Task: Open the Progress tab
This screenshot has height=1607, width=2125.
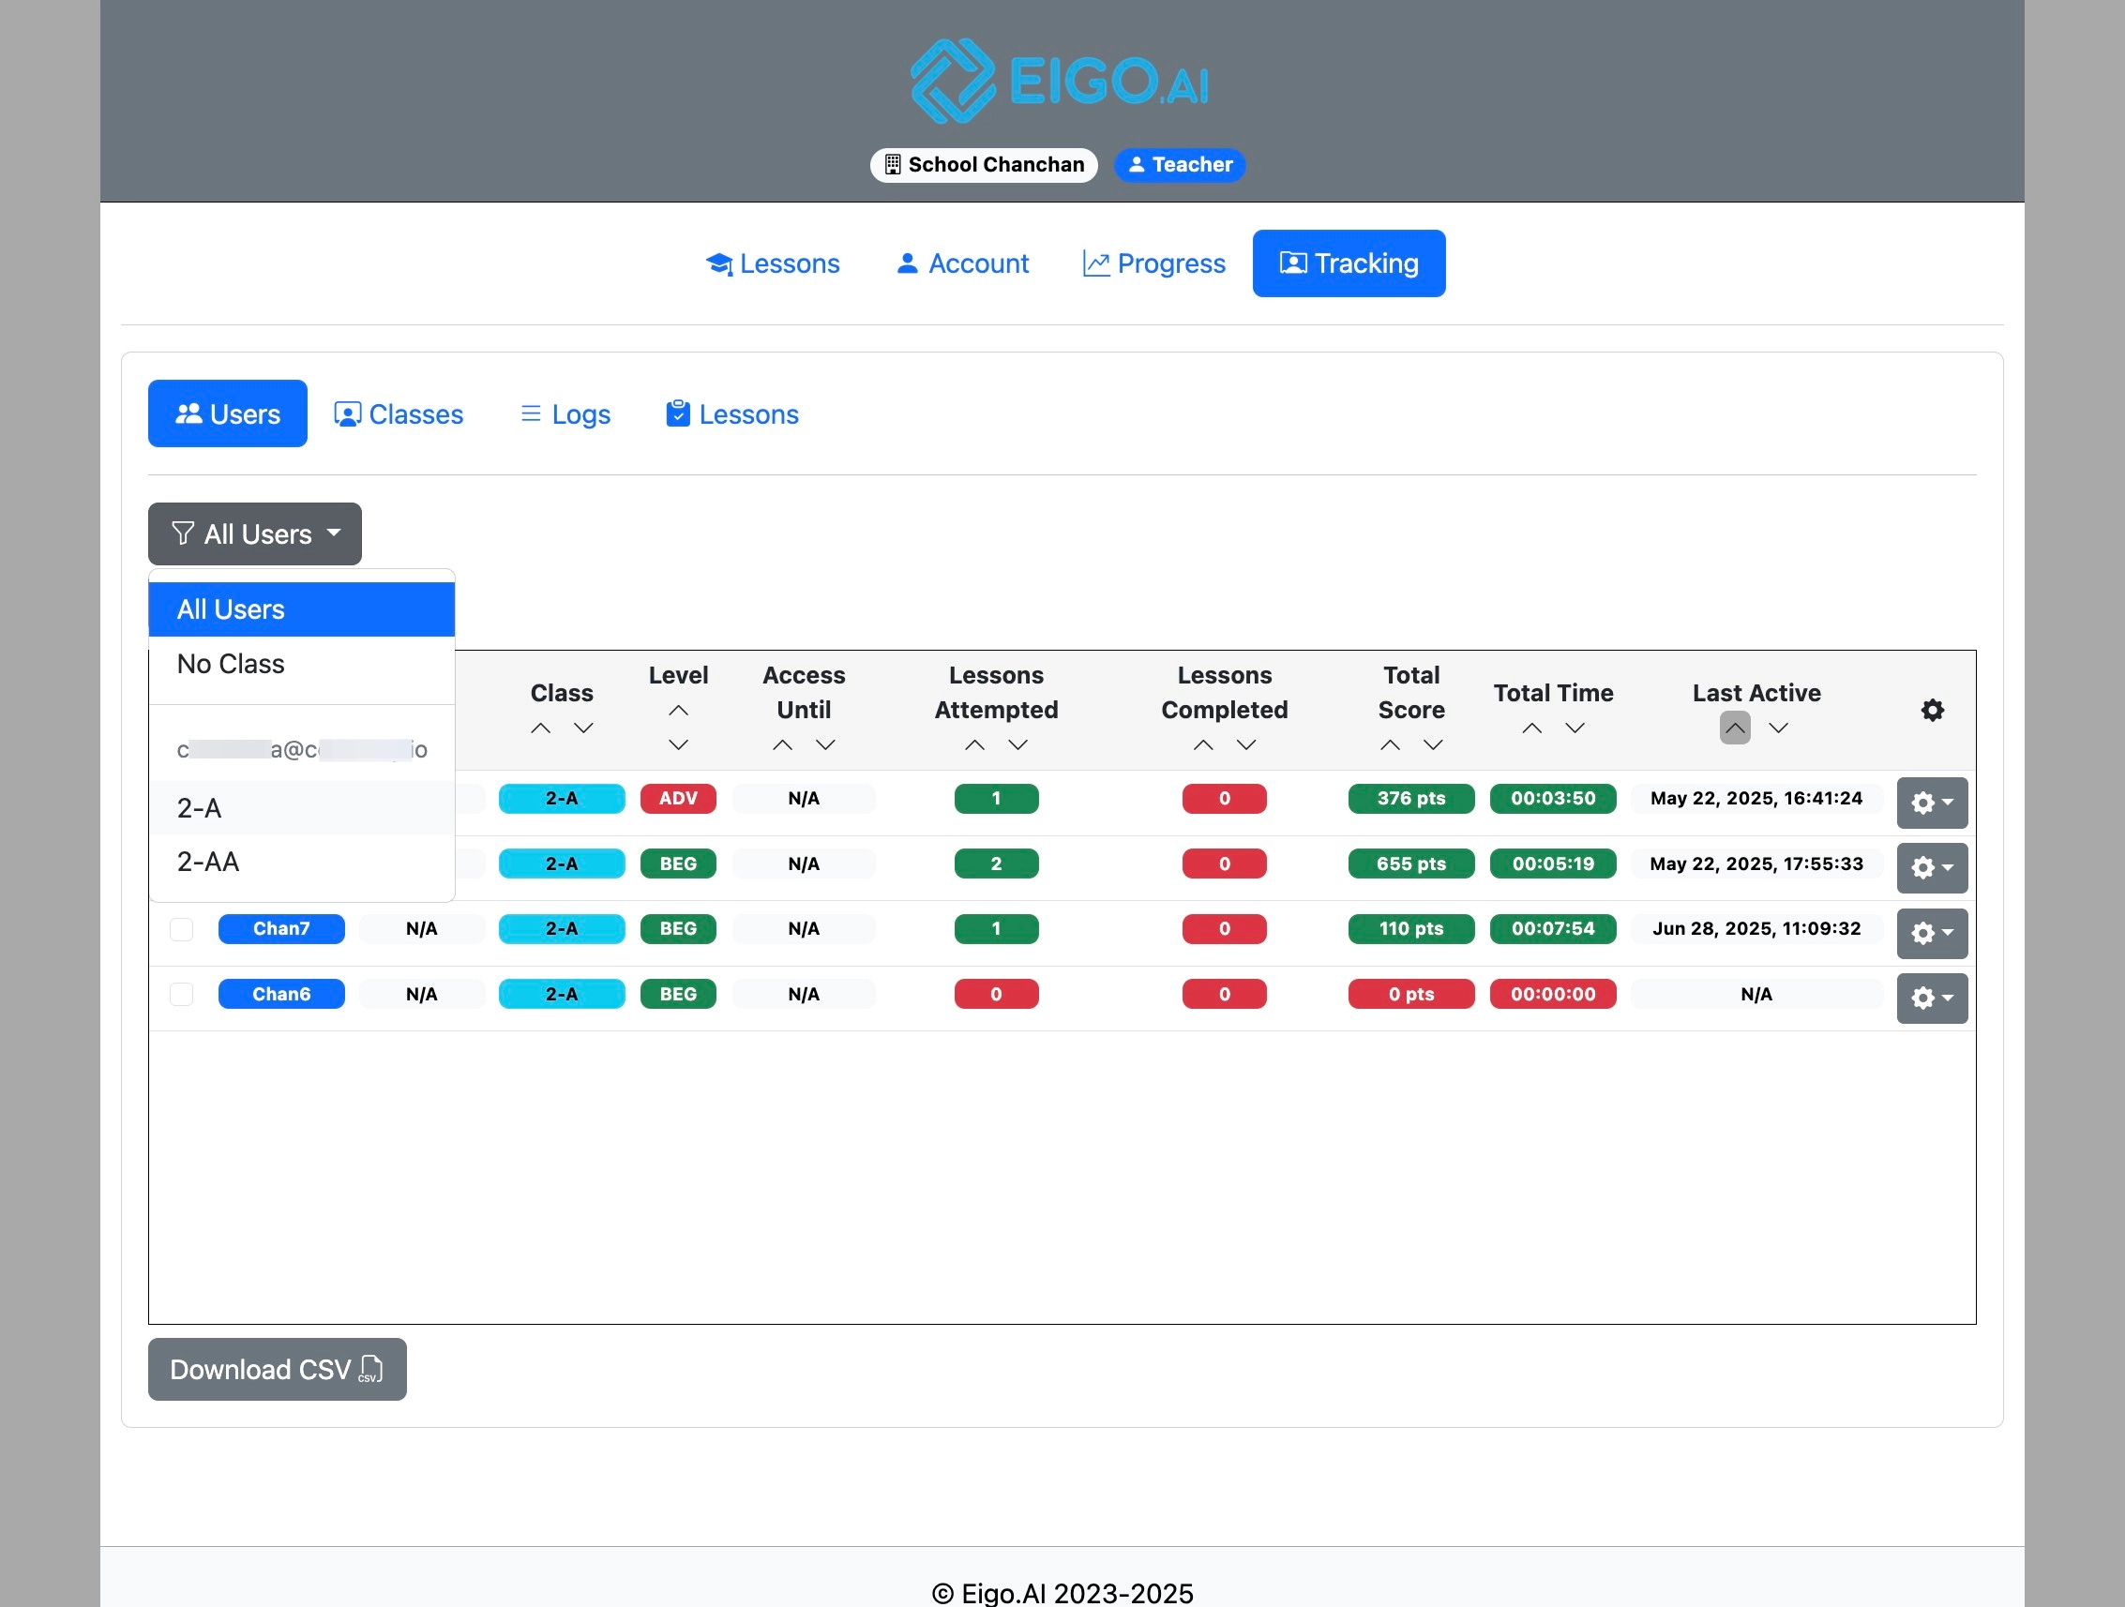Action: (1153, 263)
